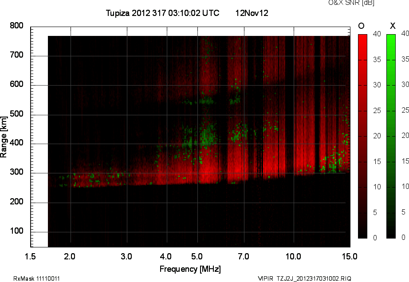Select the RxMask 11110011 text
The height and width of the screenshot is (282, 409).
coord(37,278)
